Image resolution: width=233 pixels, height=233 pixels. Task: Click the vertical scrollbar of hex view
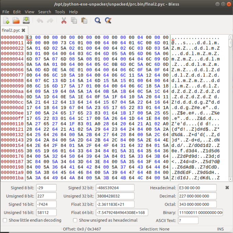click(230, 103)
